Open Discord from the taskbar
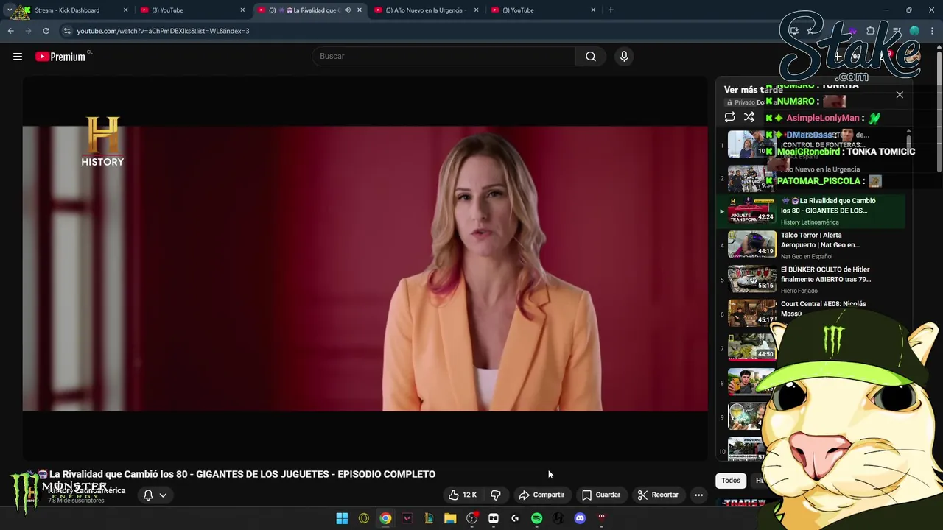 [x=580, y=519]
